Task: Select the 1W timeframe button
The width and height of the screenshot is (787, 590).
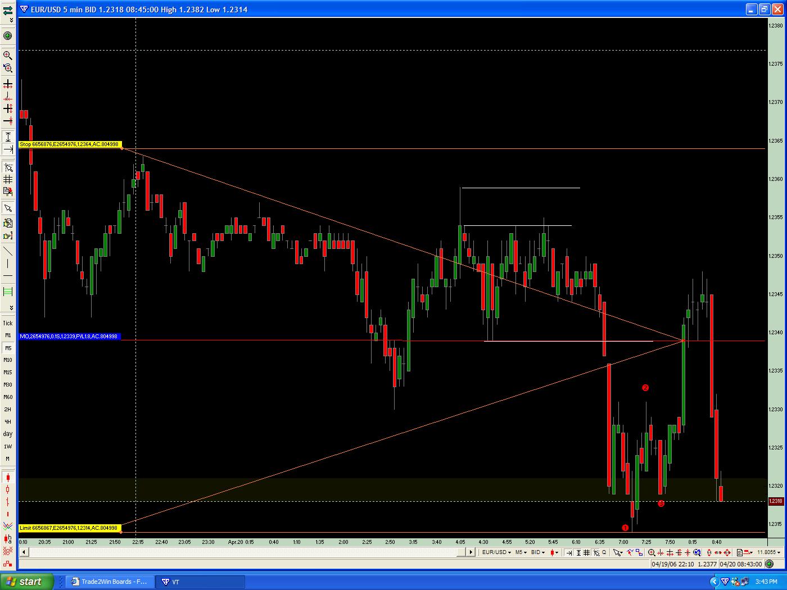Action: click(x=8, y=447)
